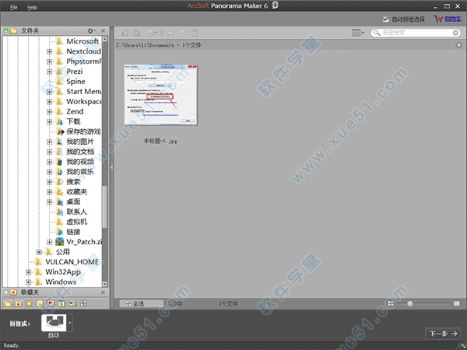This screenshot has width=467, height=350.
Task: Open the import photo toolbar dropdown
Action: tap(151, 33)
